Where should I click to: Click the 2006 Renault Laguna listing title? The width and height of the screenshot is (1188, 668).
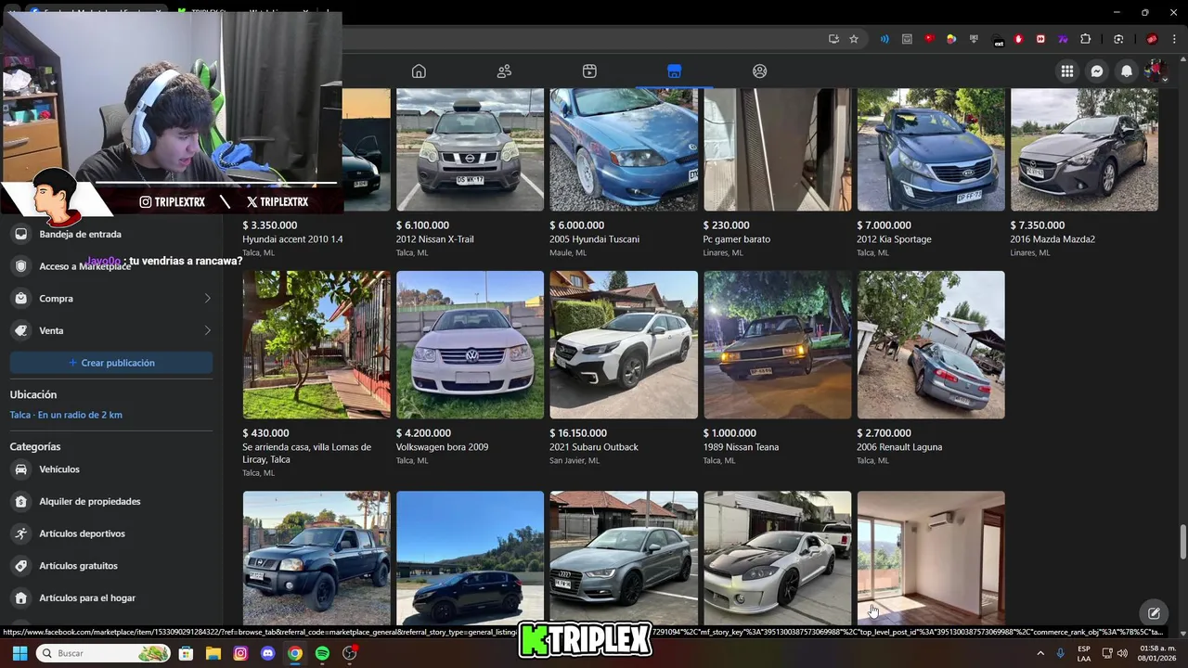click(x=899, y=447)
